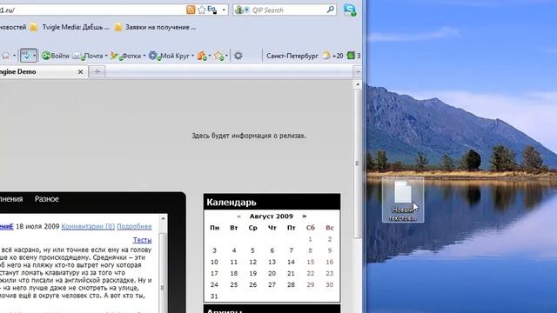Open the Разное menu item

[47, 199]
